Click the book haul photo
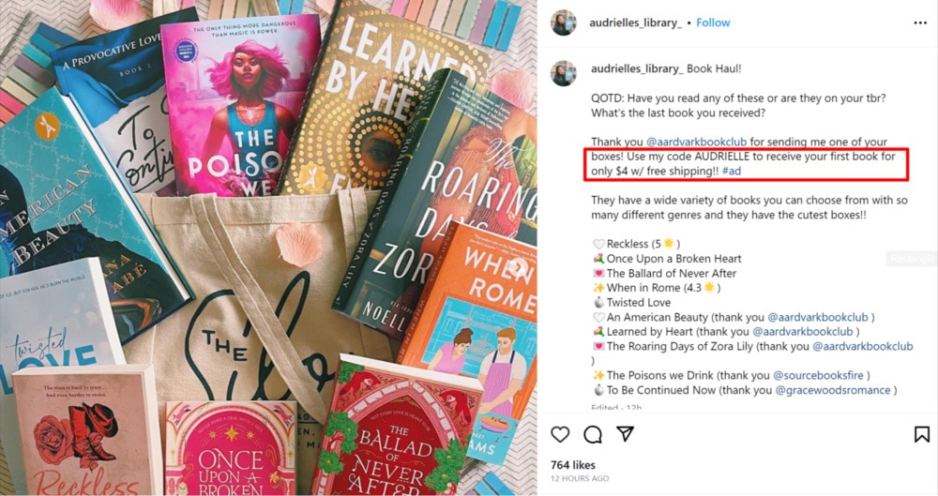The width and height of the screenshot is (938, 496). (x=268, y=248)
